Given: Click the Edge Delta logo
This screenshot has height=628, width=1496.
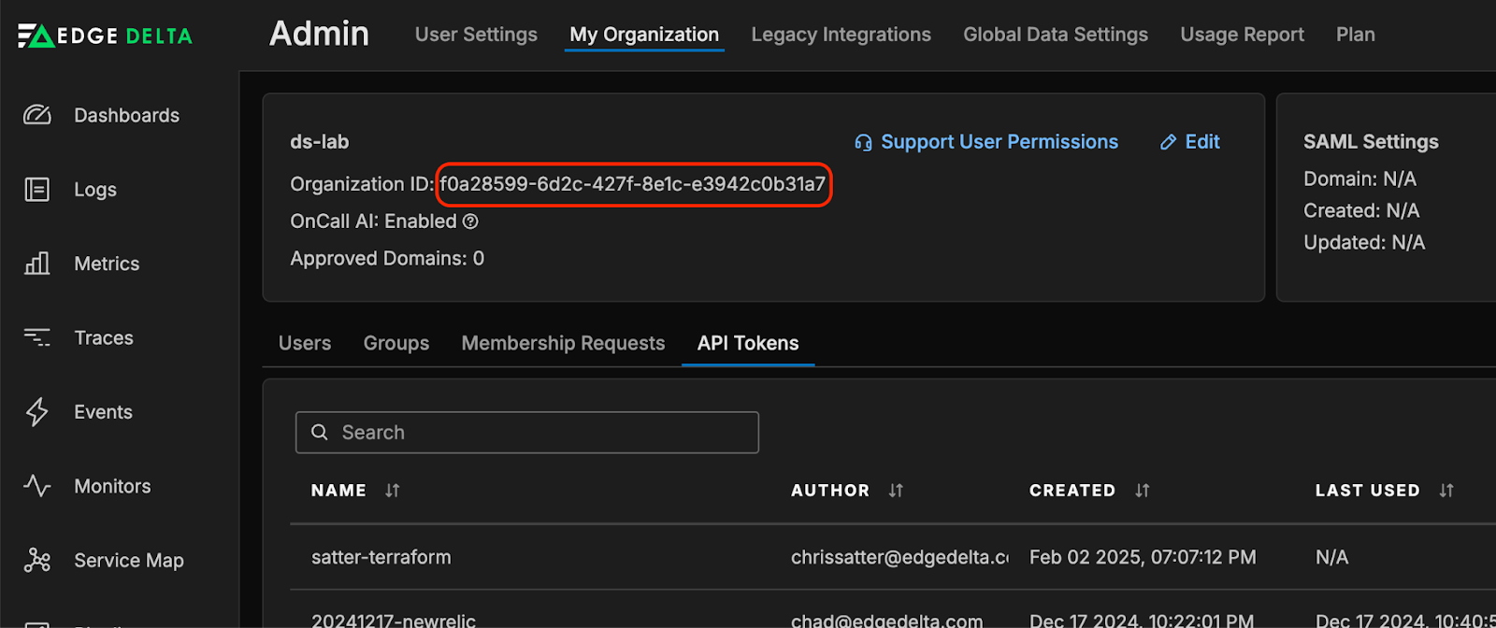Looking at the screenshot, I should [105, 36].
